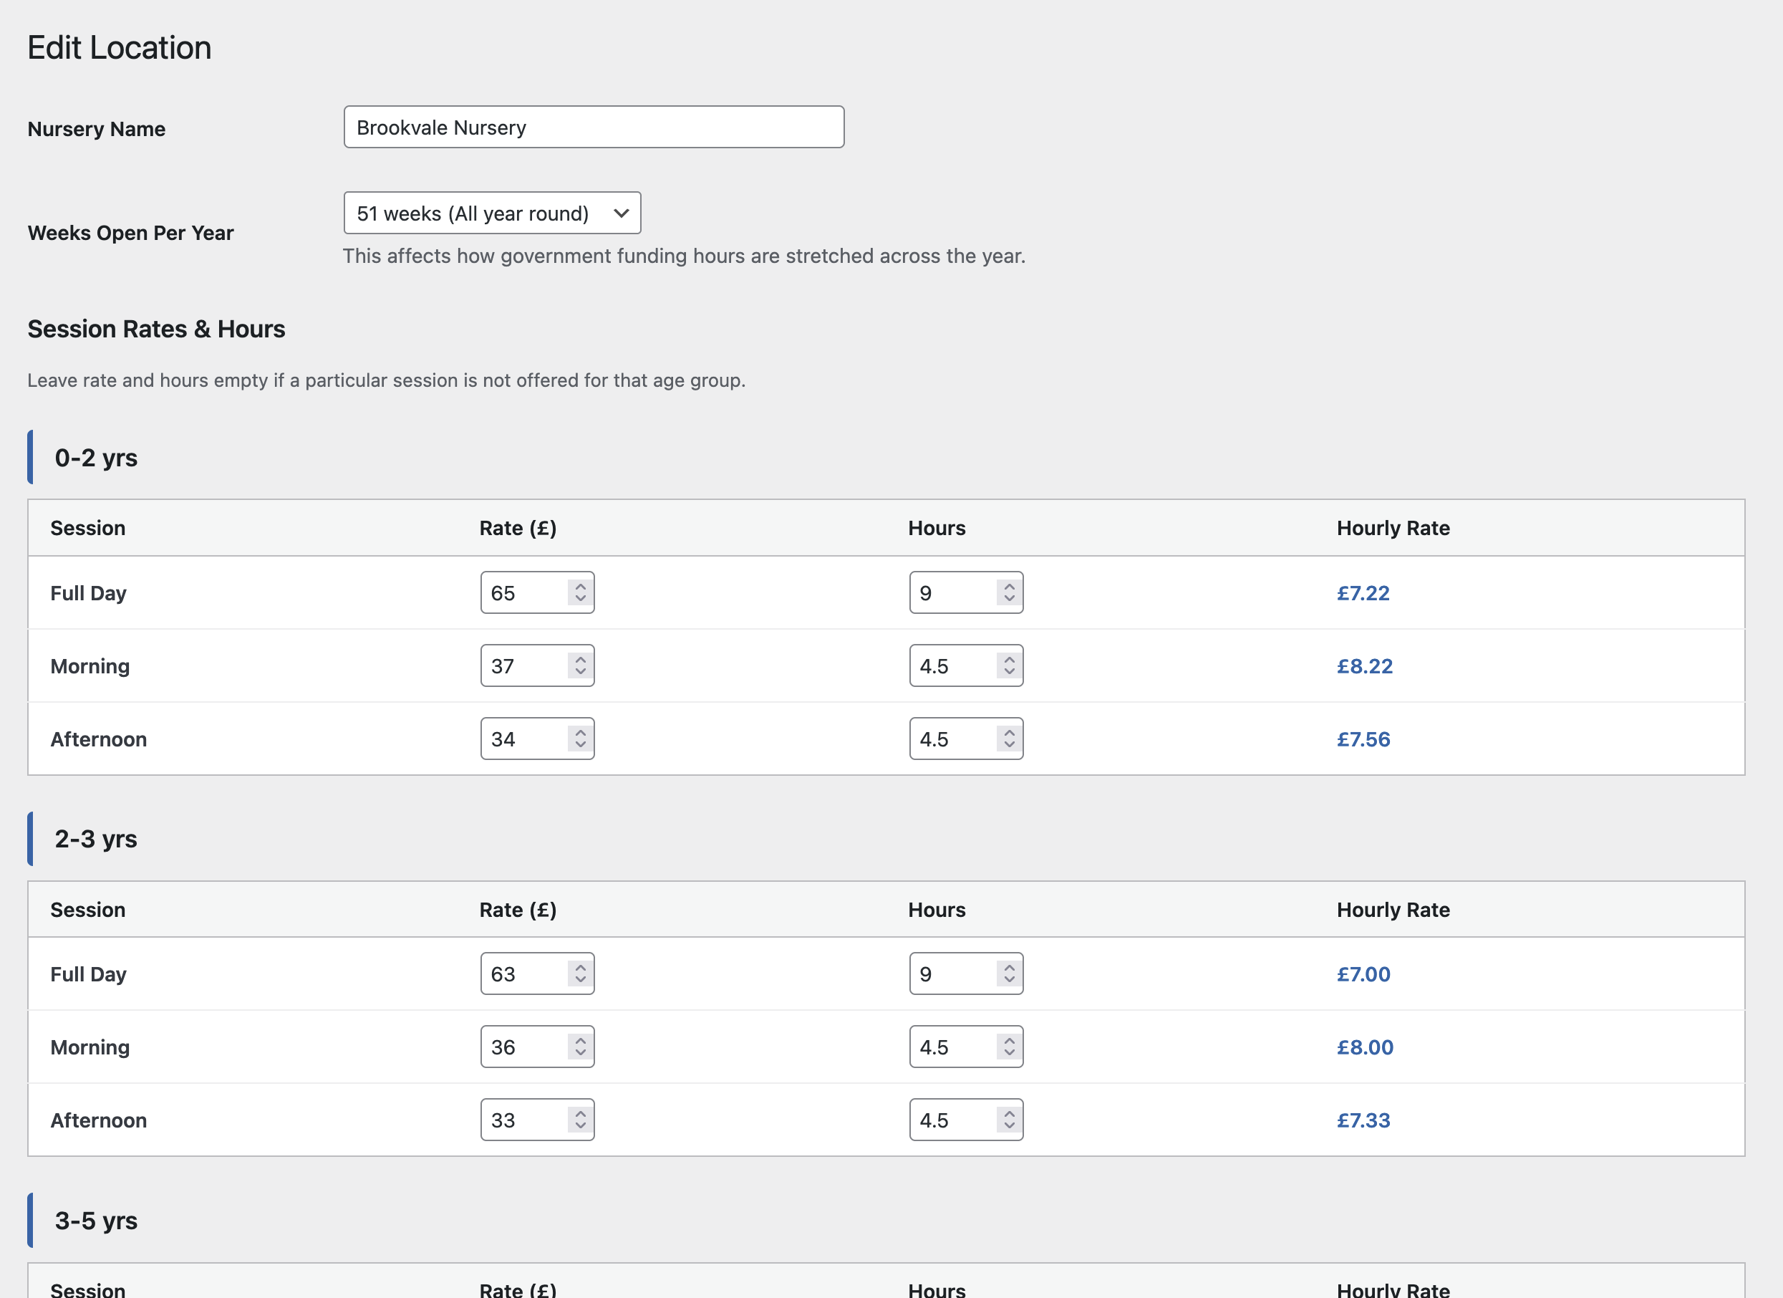Screen dimensions: 1783x1298
Task: Click the 2-3 yrs Afternoon rate field
Action: pyautogui.click(x=523, y=1120)
